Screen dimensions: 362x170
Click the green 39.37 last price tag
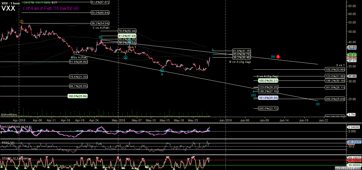(x=352, y=55)
